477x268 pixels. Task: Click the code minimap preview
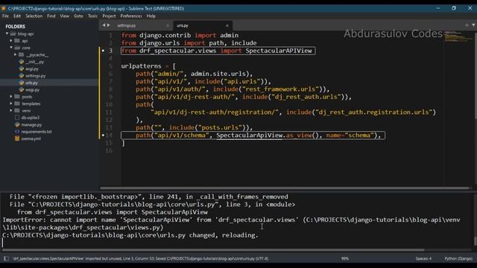[458, 36]
